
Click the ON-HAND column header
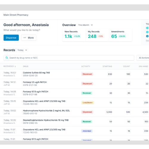143,66
